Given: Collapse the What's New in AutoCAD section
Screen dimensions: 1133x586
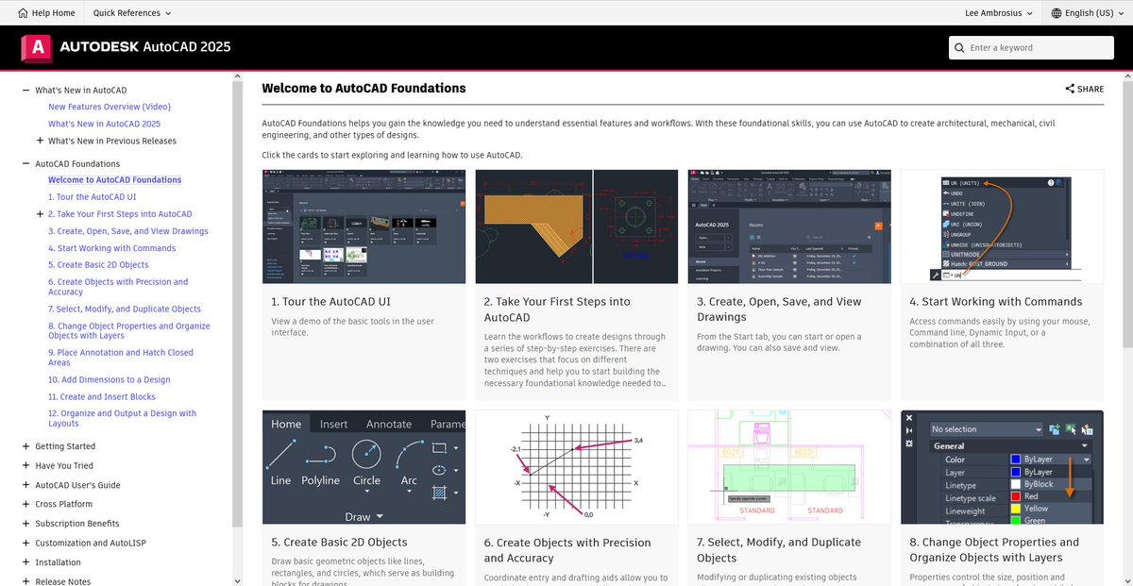Looking at the screenshot, I should tap(26, 91).
